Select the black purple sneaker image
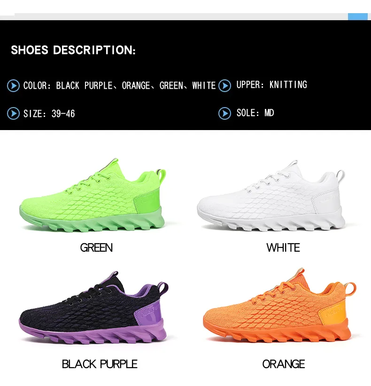Image resolution: width=371 pixels, height=386 pixels. point(93,308)
